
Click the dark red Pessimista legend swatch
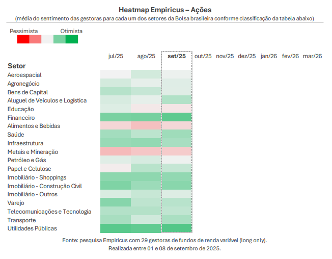pos(22,39)
